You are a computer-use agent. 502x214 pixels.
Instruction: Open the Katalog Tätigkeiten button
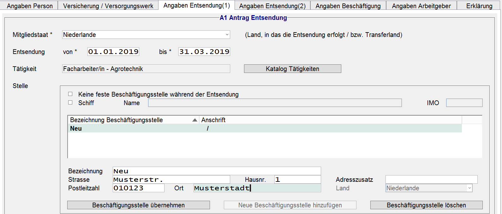(x=292, y=69)
